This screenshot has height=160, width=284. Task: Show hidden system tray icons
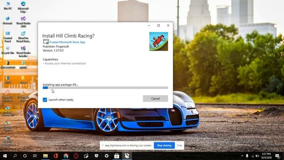coord(242,156)
